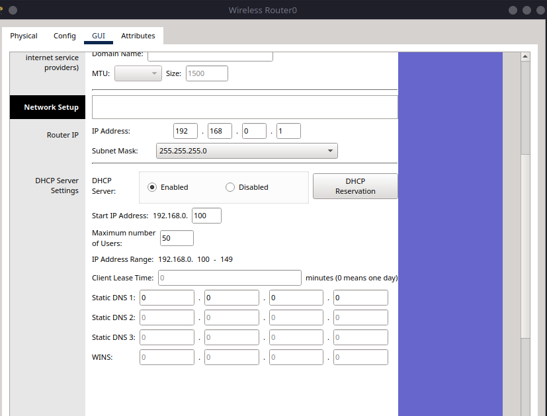
Task: Click the third IP Address octet field
Action: 254,131
